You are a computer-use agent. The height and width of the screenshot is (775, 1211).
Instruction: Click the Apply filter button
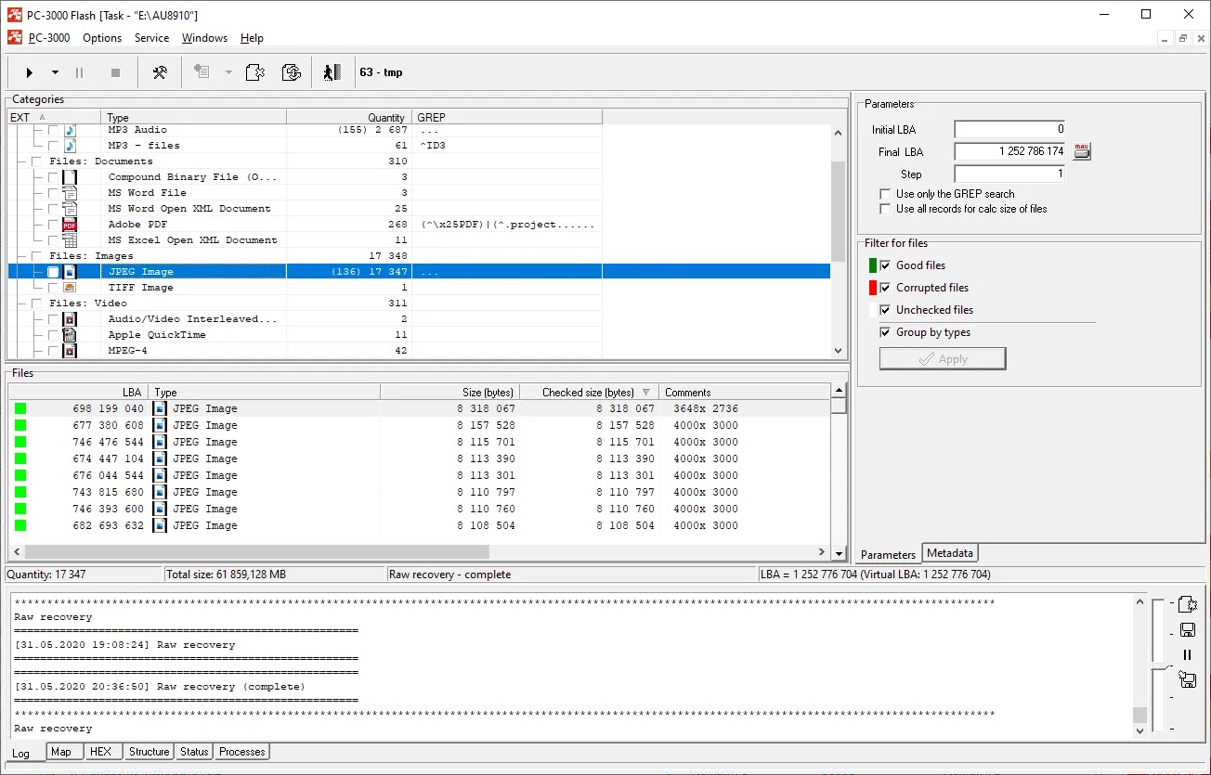(943, 359)
